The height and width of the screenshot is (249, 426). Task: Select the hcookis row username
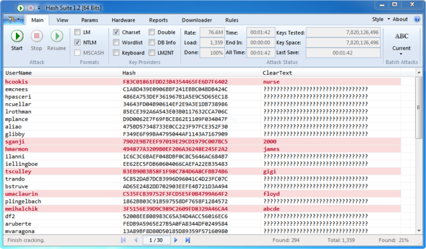click(16, 82)
